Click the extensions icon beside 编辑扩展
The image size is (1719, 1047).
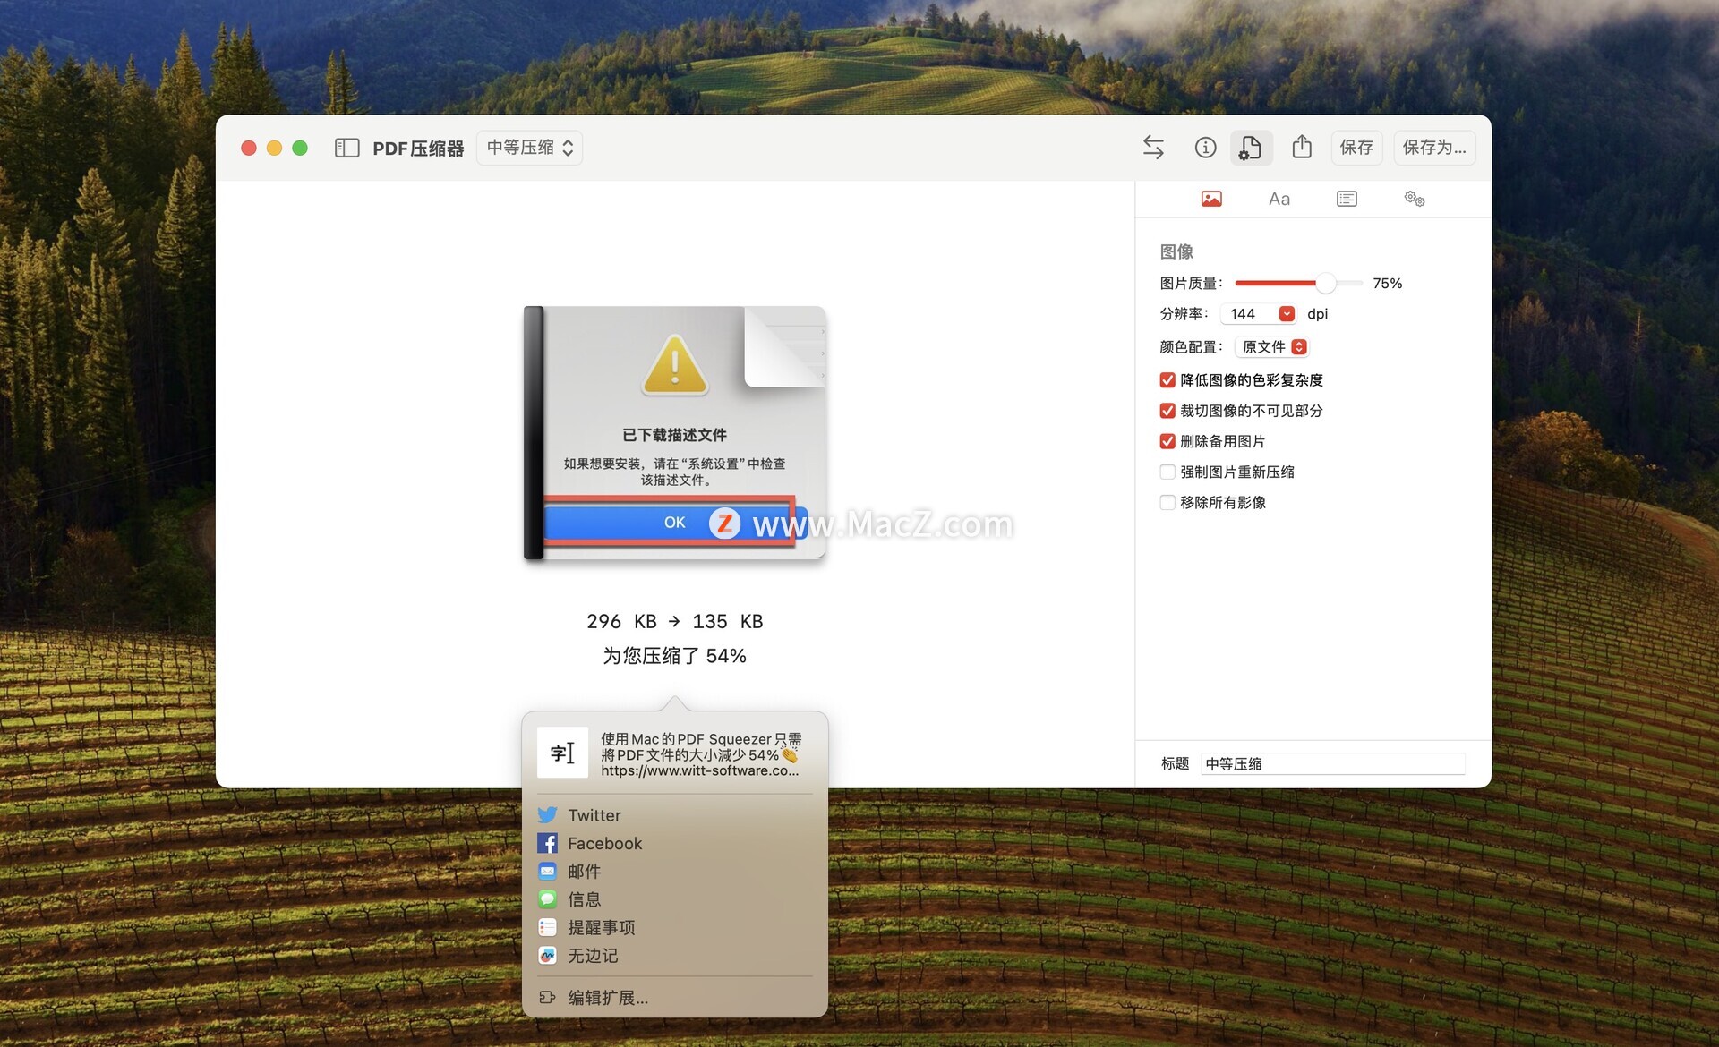547,997
